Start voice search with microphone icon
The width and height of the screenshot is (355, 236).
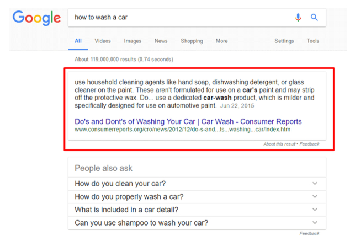(298, 18)
